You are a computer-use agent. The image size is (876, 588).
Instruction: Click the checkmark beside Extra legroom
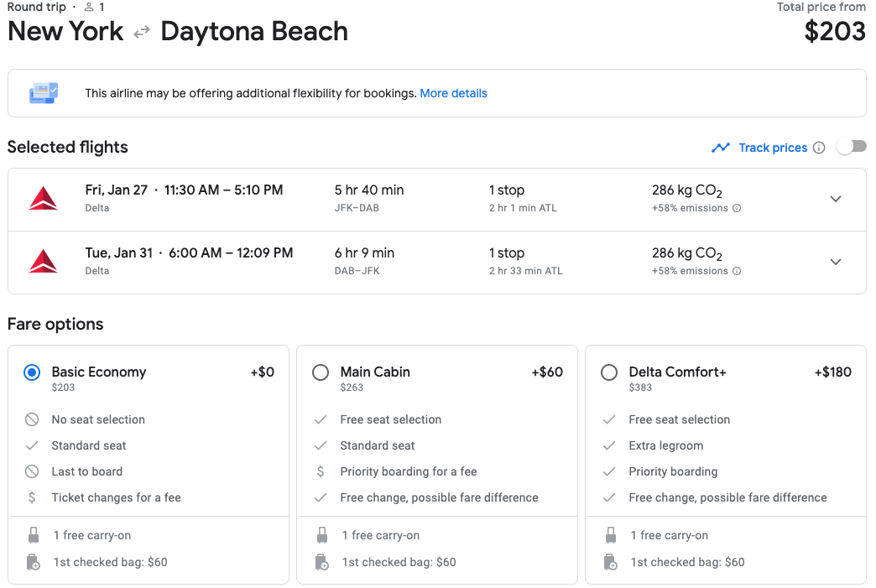609,445
